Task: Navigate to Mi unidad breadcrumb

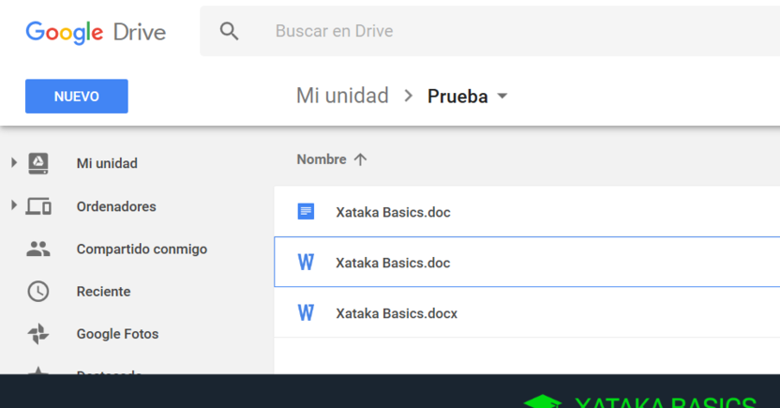Action: (342, 96)
